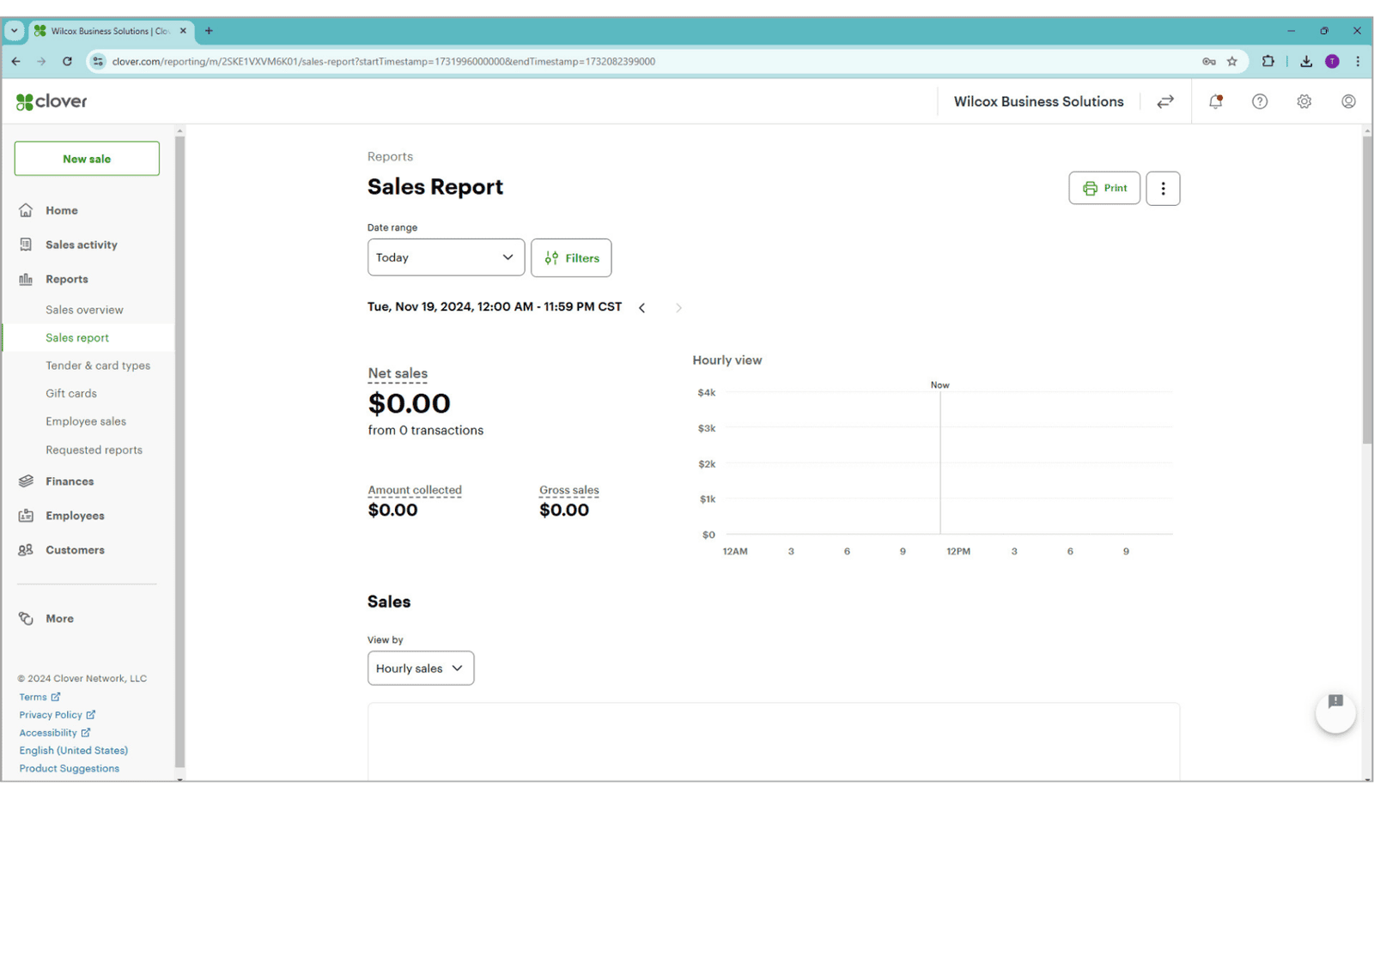
Task: Open the feedback chat bubble button
Action: point(1335,711)
